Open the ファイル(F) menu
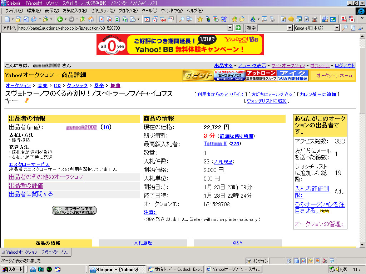 14,10
